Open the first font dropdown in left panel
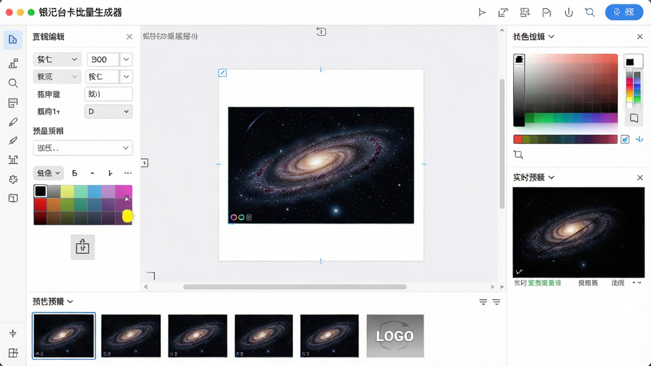This screenshot has width=651, height=366. (x=57, y=59)
